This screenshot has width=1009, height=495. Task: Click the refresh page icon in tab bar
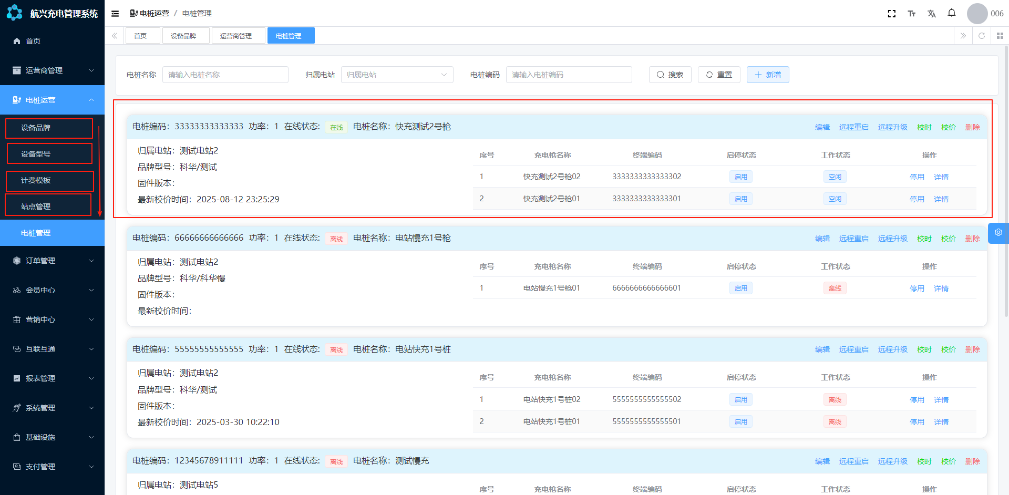pyautogui.click(x=981, y=36)
